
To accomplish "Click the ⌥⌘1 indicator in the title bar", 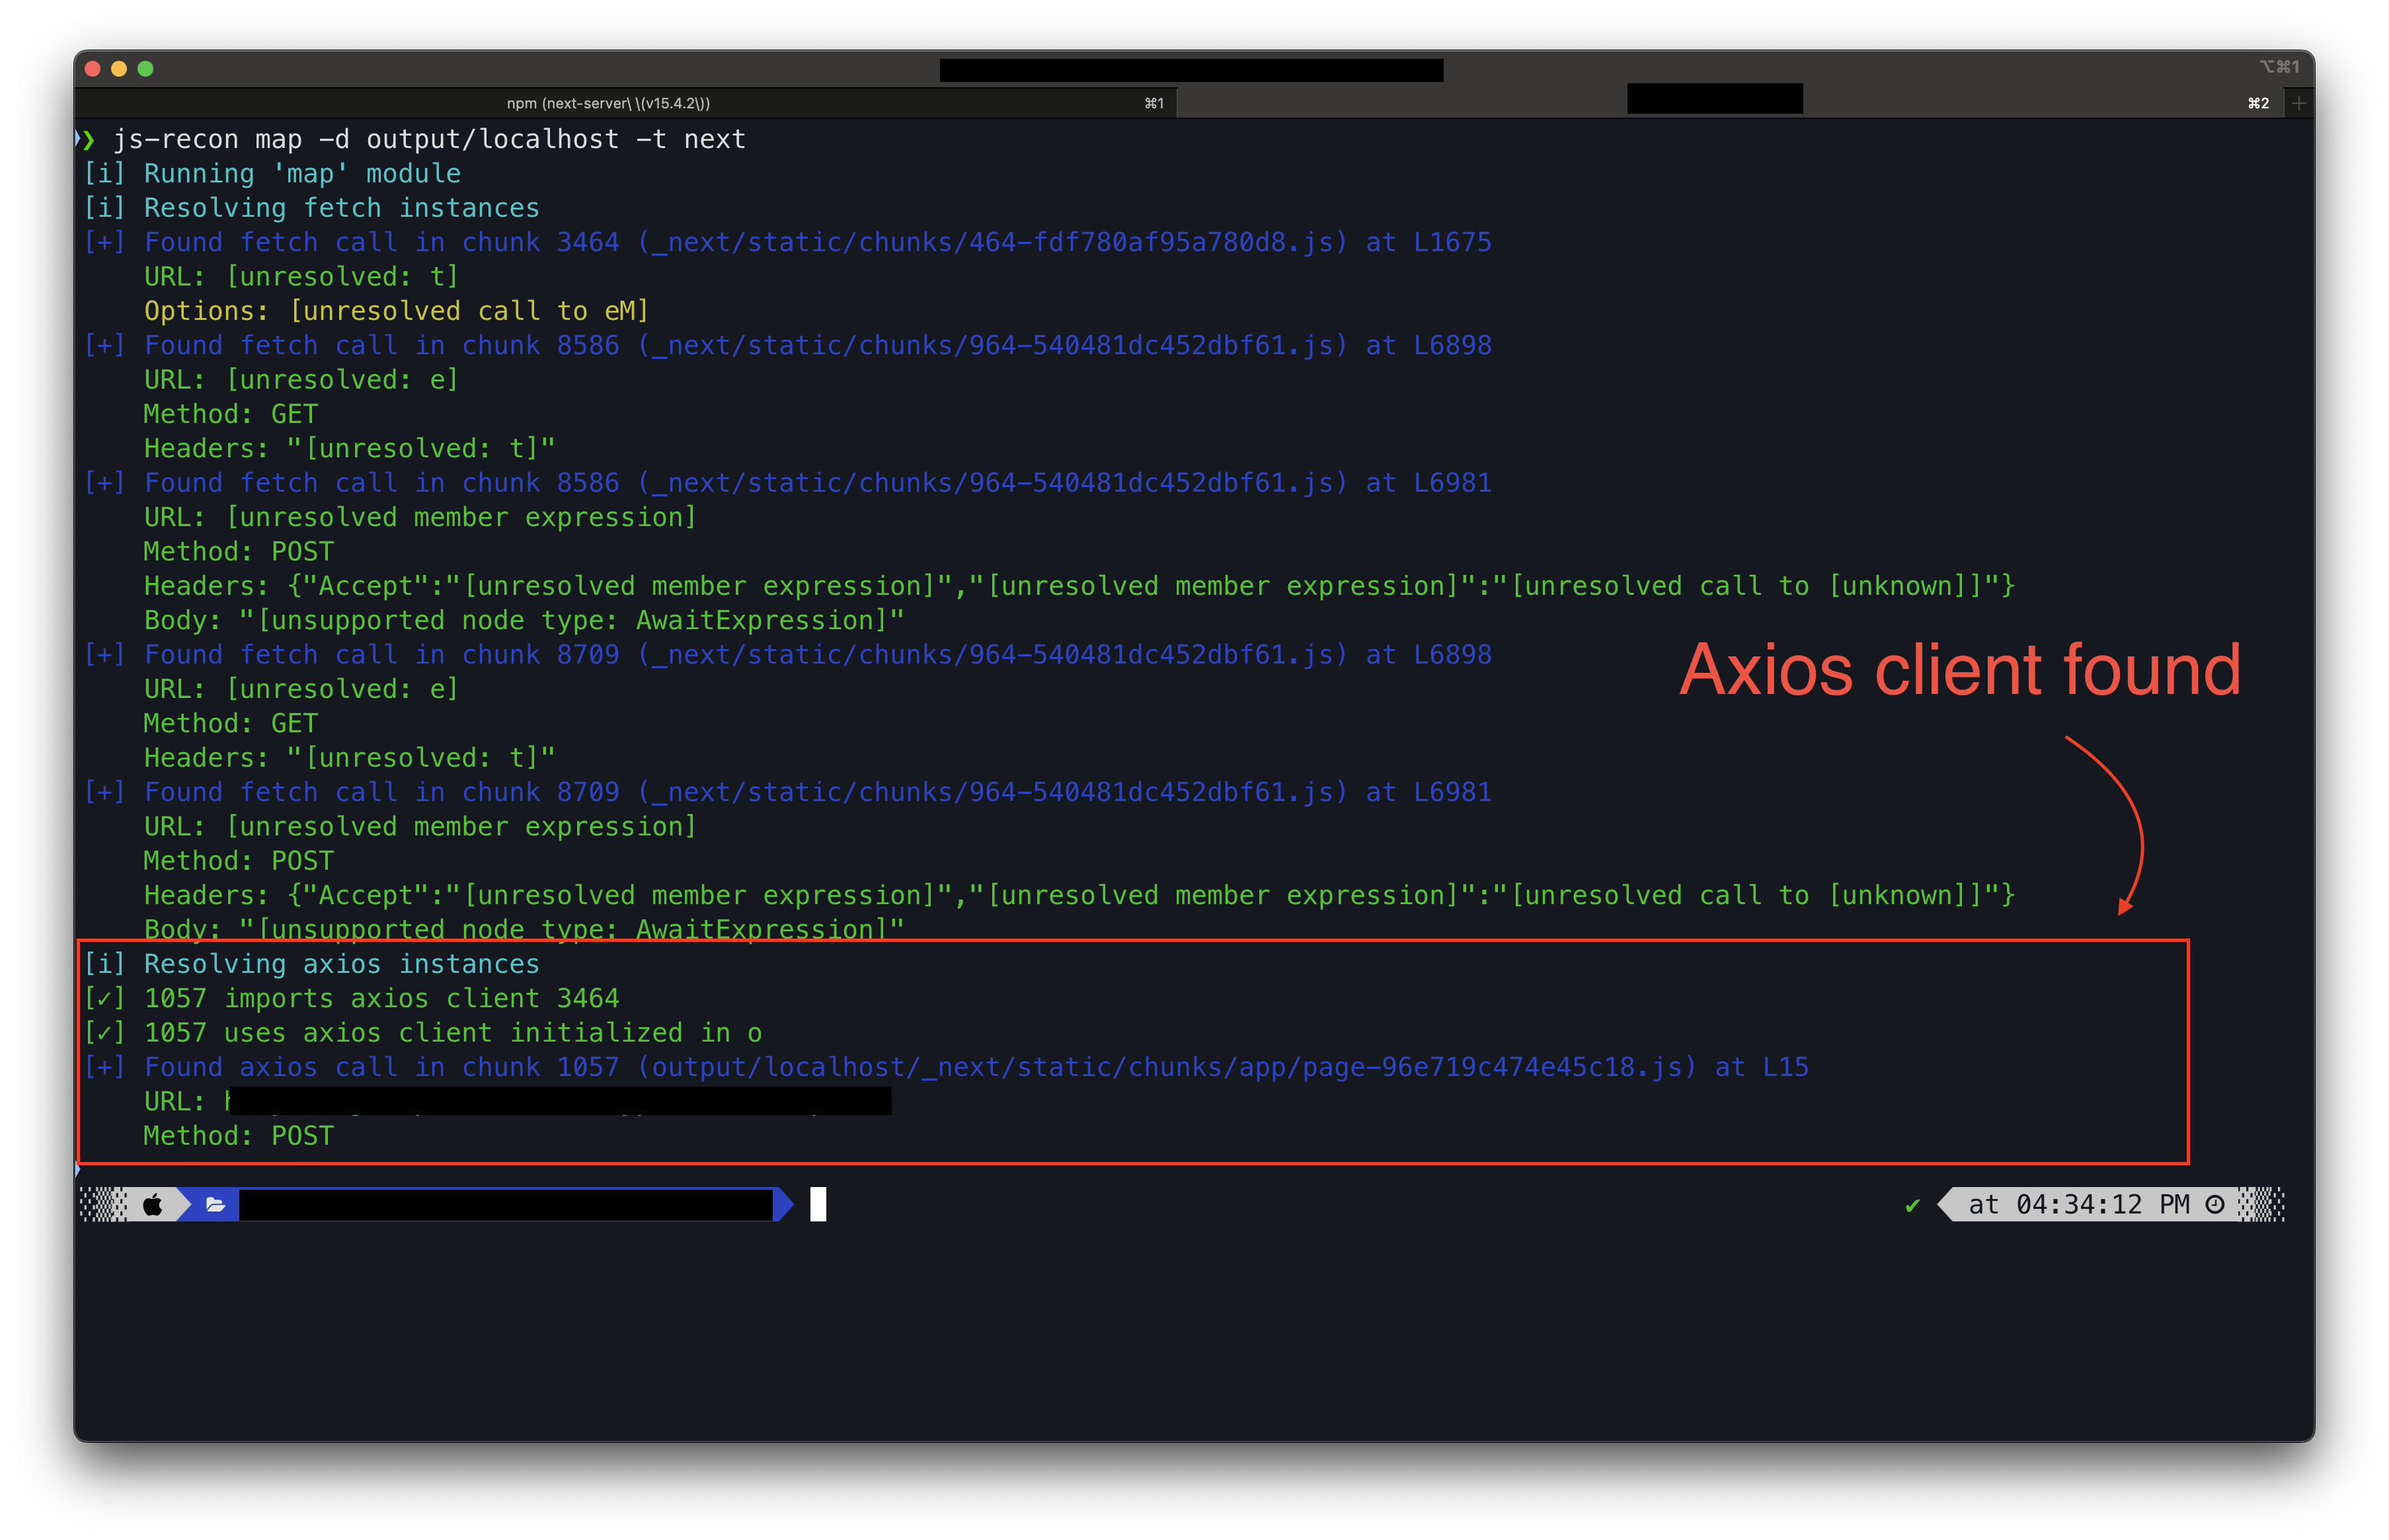I will click(x=2279, y=67).
